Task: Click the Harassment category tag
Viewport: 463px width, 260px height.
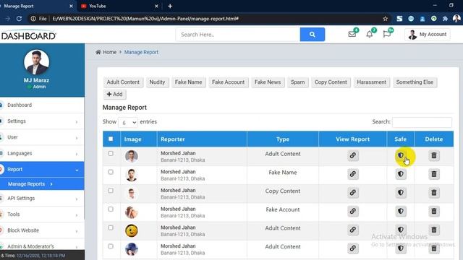Action: coord(371,82)
